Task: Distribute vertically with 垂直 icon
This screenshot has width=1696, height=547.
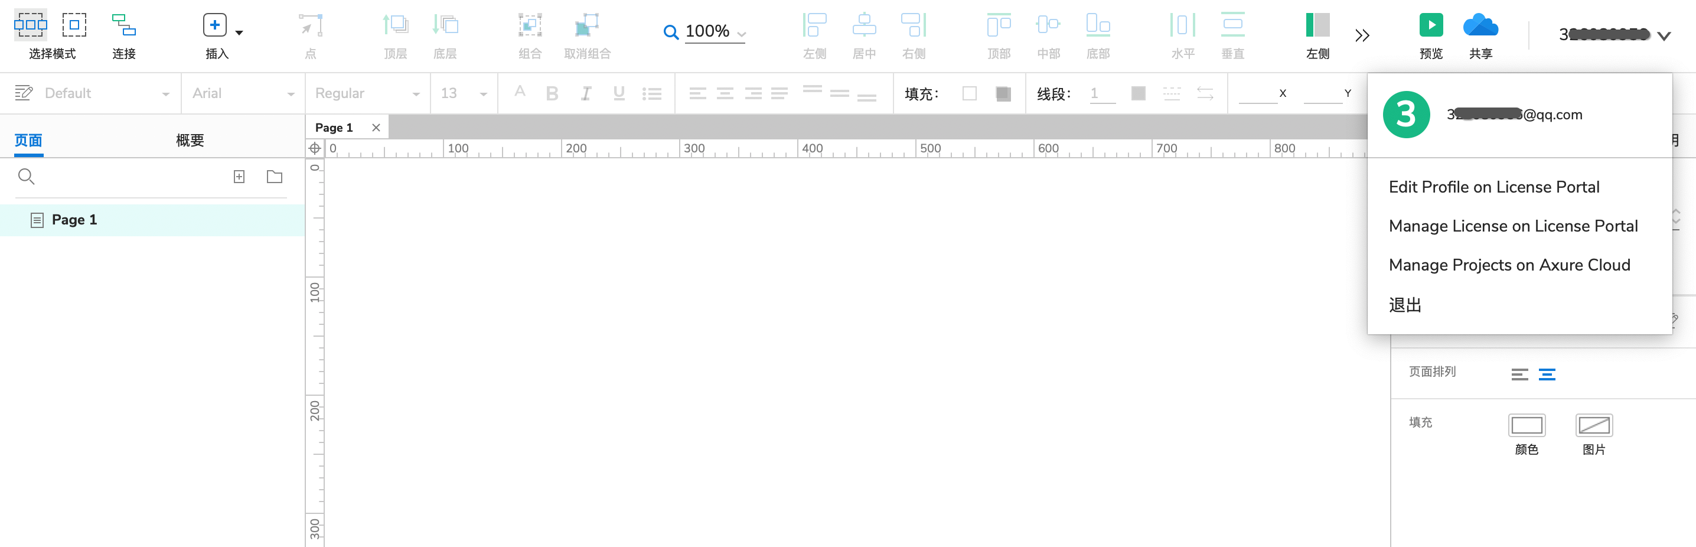Action: (x=1232, y=25)
